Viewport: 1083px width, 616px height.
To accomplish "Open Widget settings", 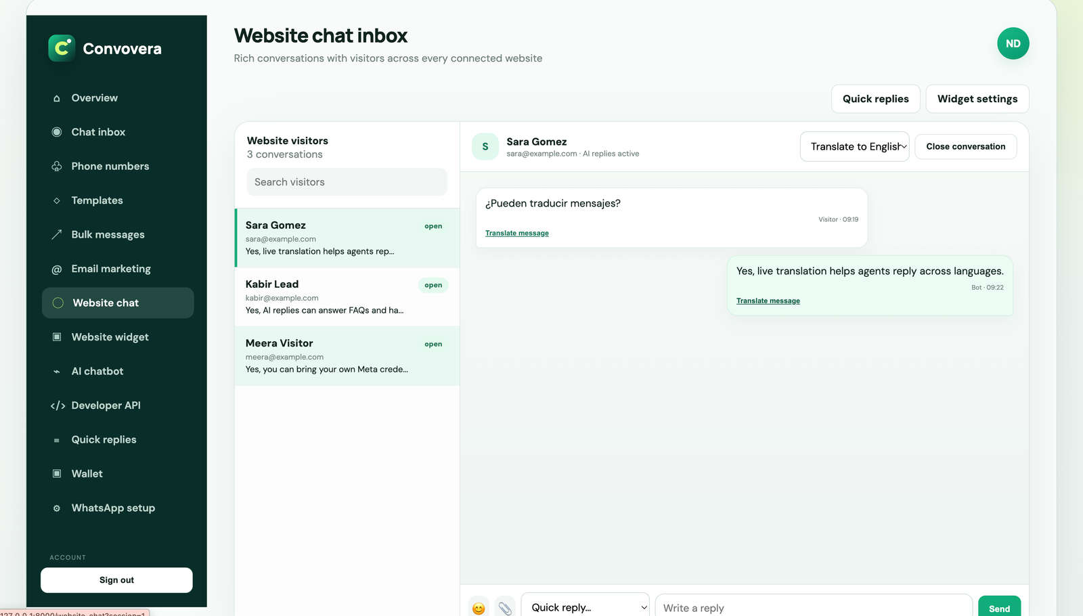I will (x=977, y=99).
